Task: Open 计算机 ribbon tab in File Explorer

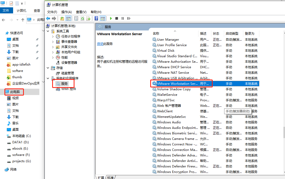Action: (21, 10)
